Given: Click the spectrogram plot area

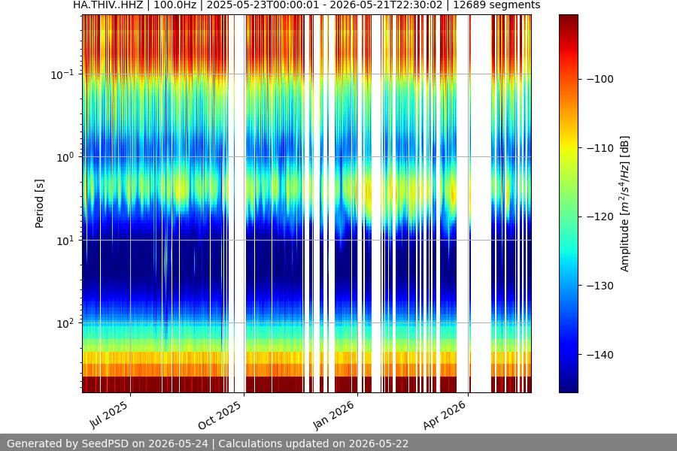Looking at the screenshot, I should point(307,204).
